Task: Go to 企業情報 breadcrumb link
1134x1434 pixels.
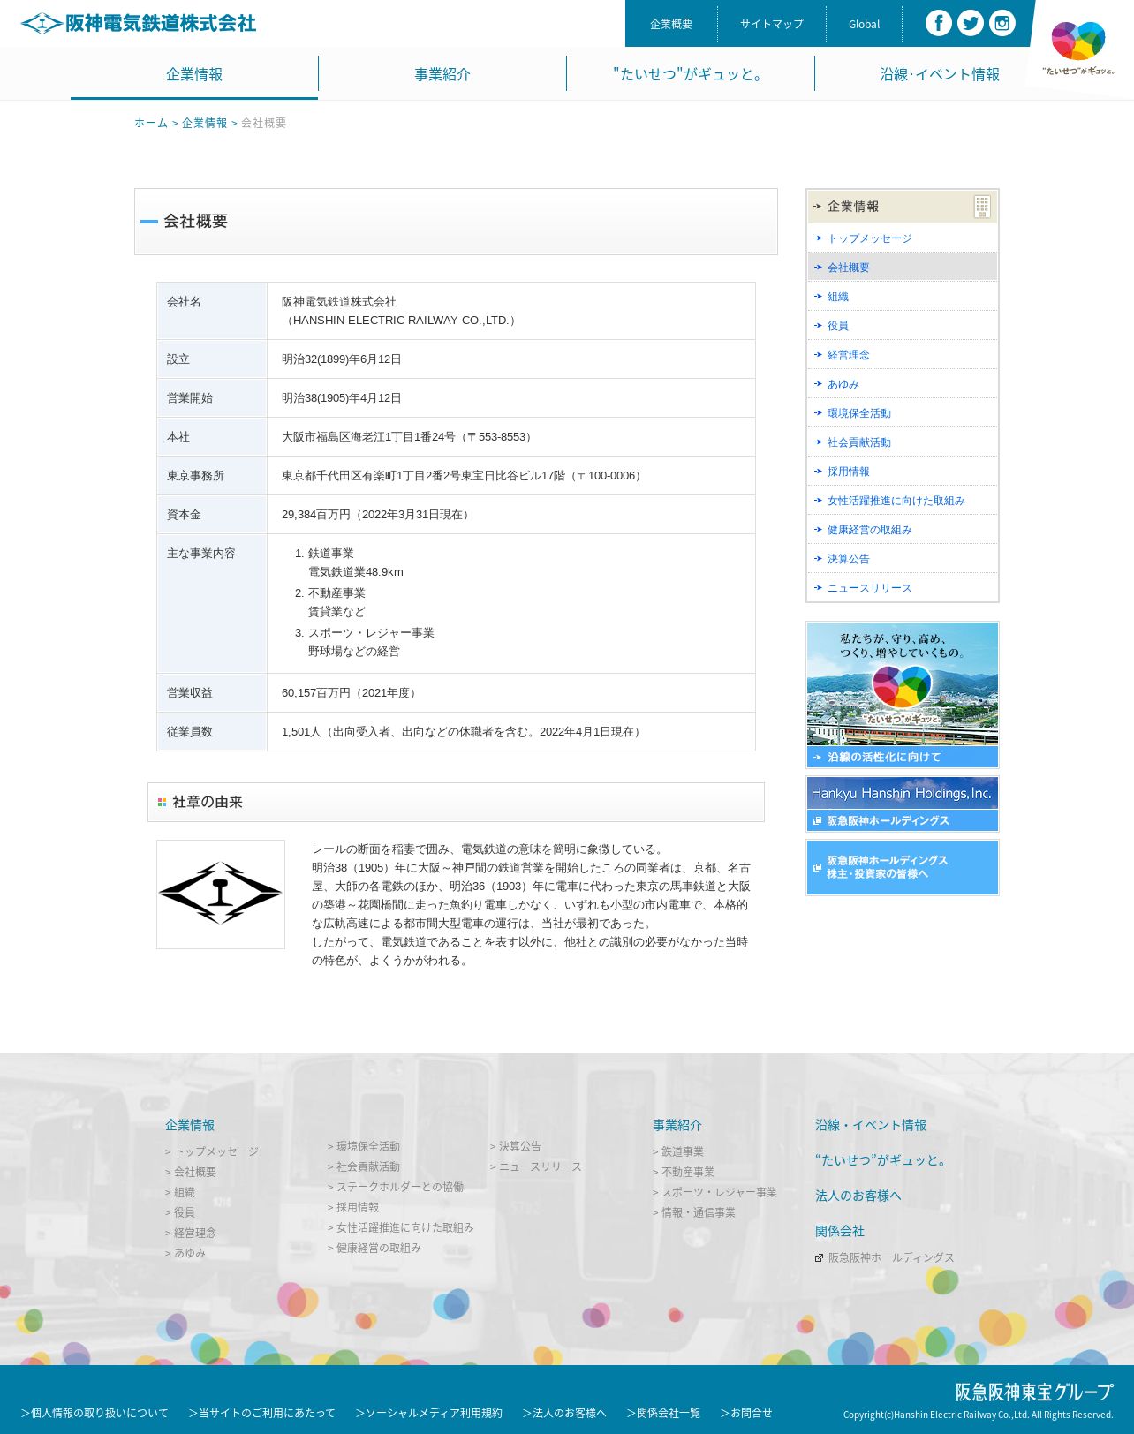Action: pos(204,123)
